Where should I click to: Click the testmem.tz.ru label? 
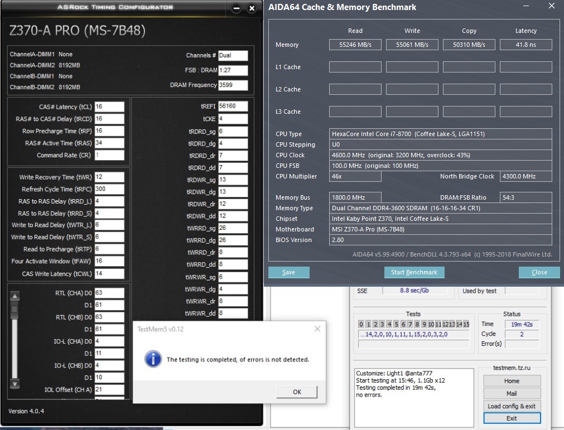click(x=512, y=368)
